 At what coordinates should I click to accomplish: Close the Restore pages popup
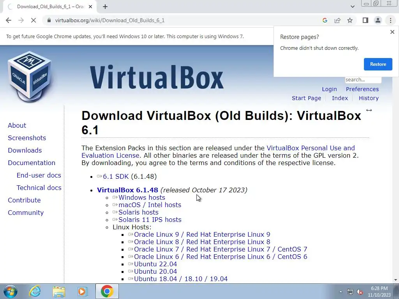coord(392,32)
